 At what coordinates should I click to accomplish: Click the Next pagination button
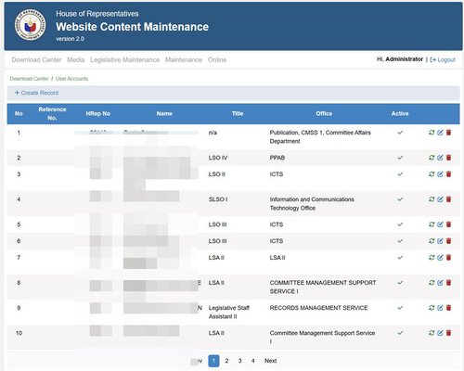270,361
